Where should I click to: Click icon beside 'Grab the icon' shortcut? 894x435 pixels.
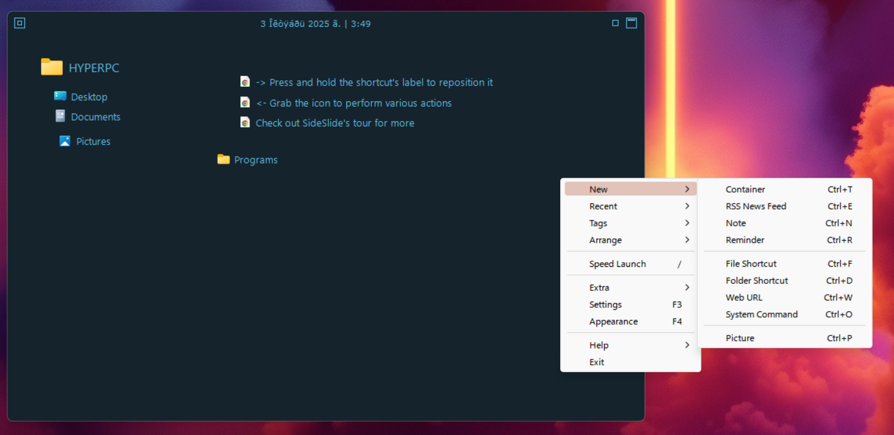coord(245,103)
